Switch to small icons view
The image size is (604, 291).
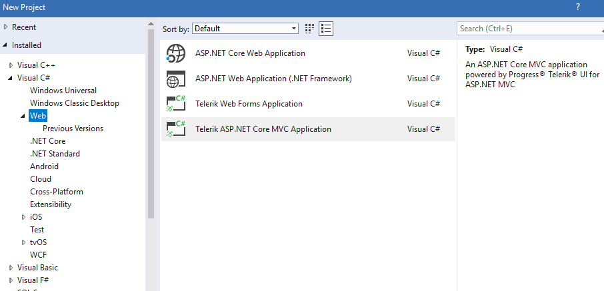309,29
